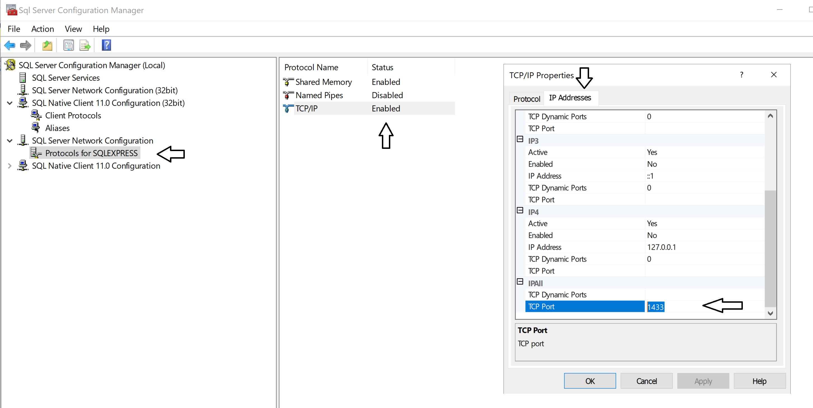The width and height of the screenshot is (813, 408).
Task: Click the blue Help question mark icon
Action: [106, 46]
